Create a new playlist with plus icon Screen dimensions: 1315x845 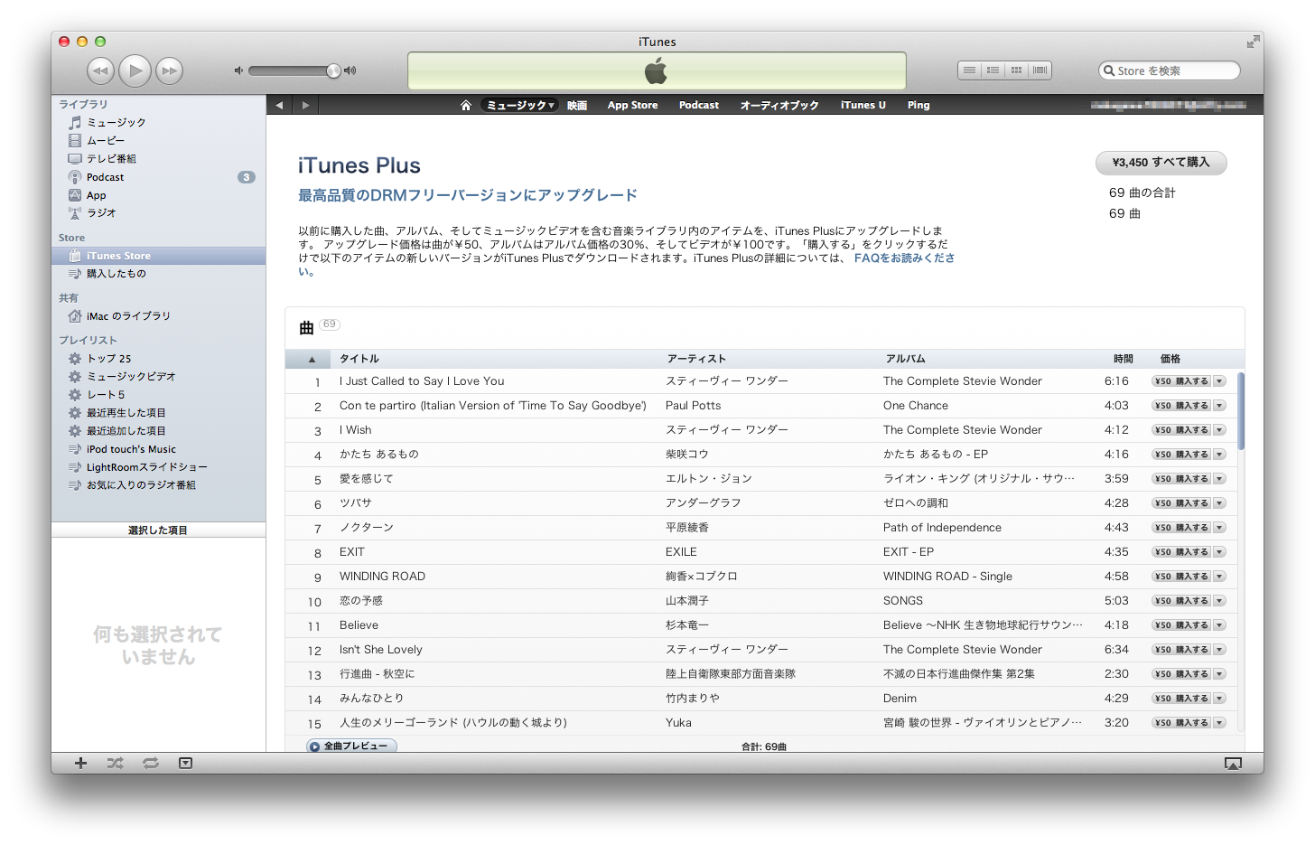pos(80,763)
